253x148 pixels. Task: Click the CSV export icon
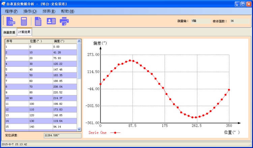[x=11, y=21]
